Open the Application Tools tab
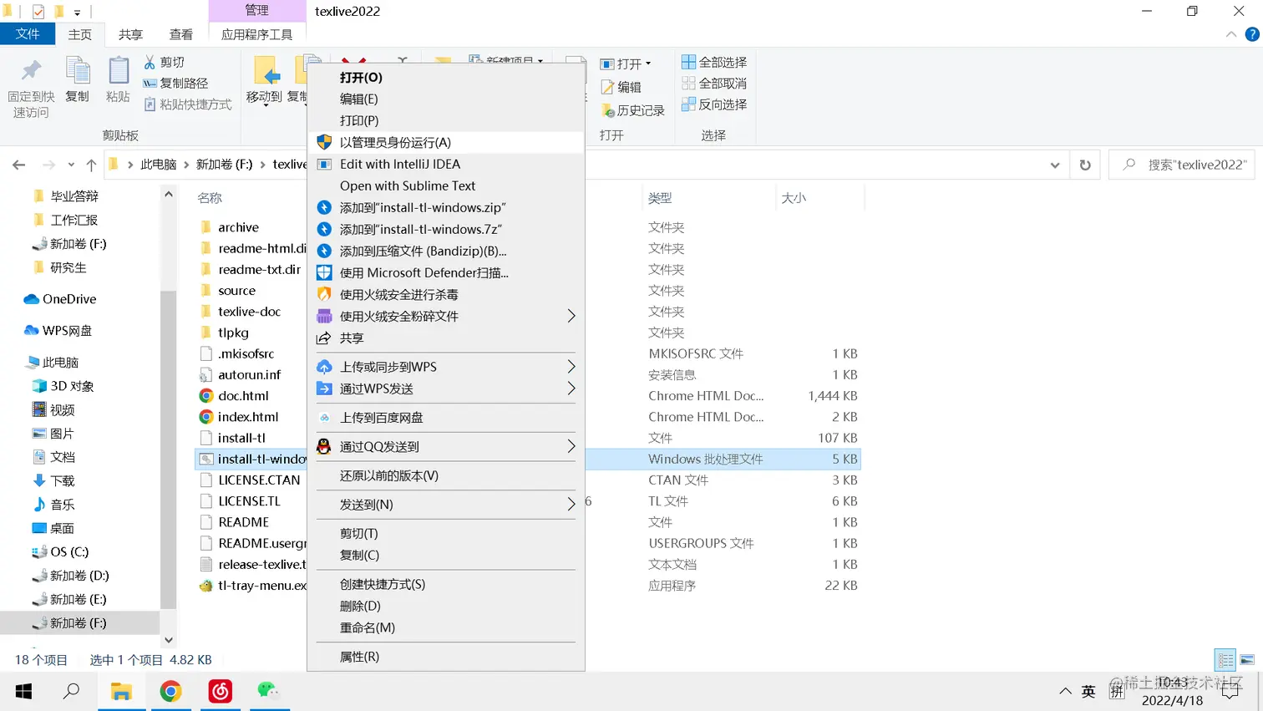 257,34
